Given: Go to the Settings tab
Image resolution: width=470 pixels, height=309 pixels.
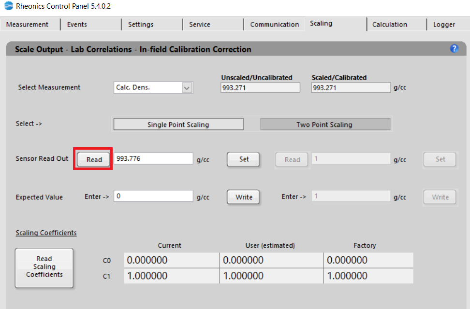Looking at the screenshot, I should point(141,25).
